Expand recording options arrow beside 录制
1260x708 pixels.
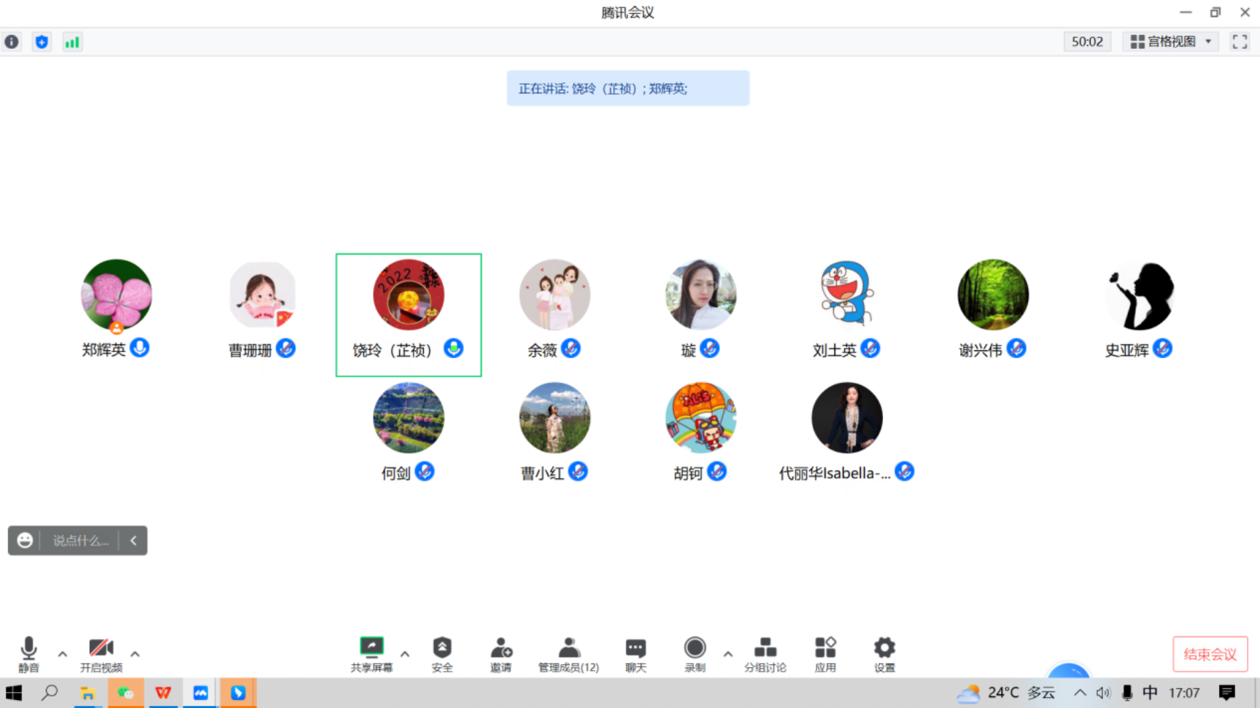click(x=727, y=654)
